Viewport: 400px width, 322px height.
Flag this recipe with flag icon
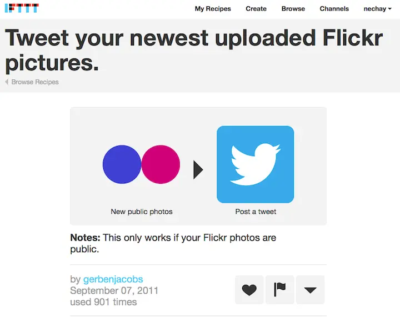pyautogui.click(x=279, y=290)
